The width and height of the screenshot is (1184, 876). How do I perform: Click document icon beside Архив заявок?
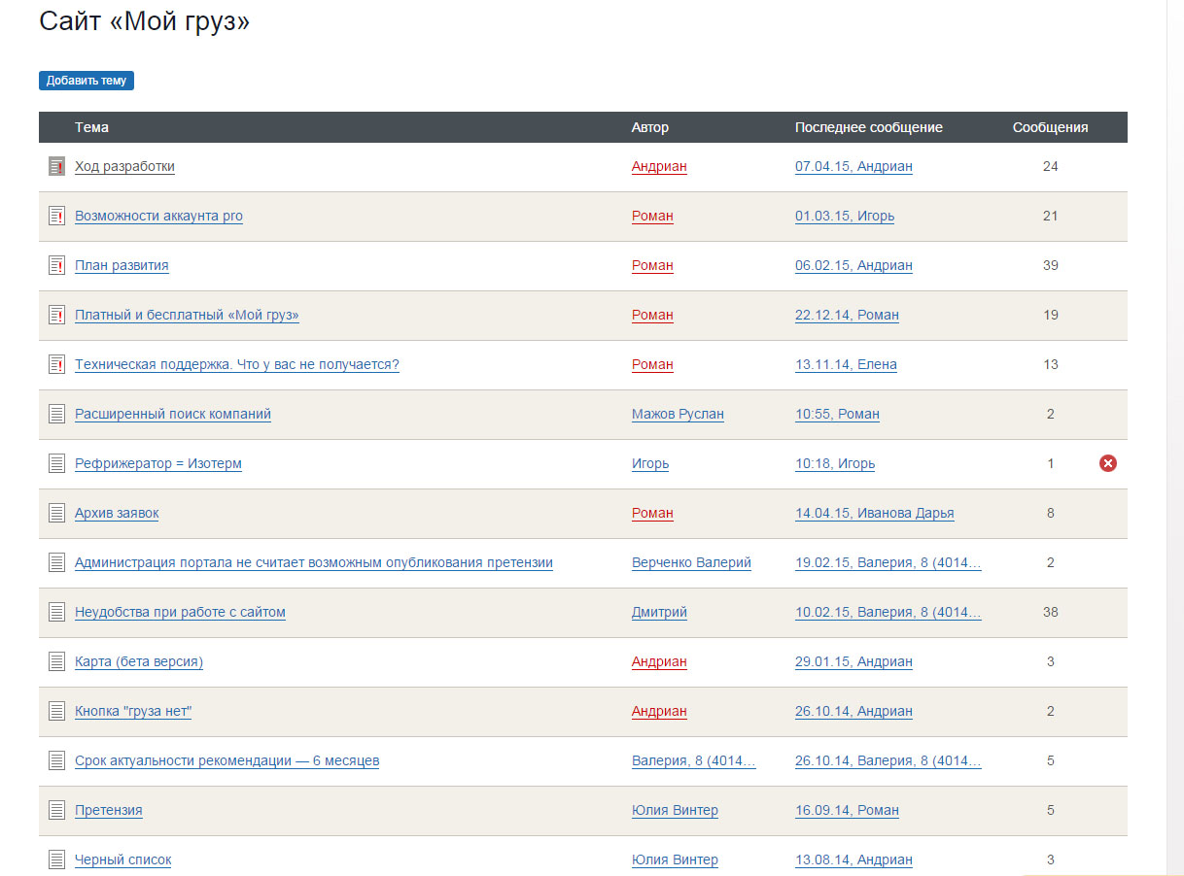click(x=56, y=513)
